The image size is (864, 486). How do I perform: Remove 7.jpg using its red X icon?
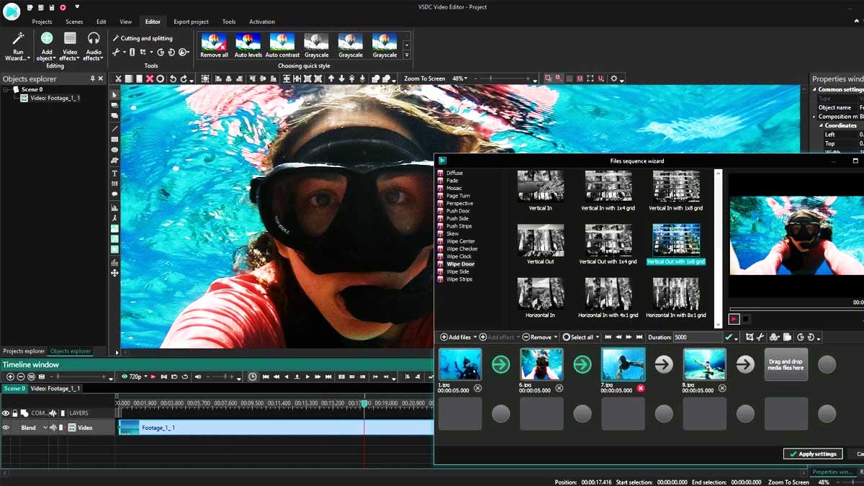[x=641, y=388]
